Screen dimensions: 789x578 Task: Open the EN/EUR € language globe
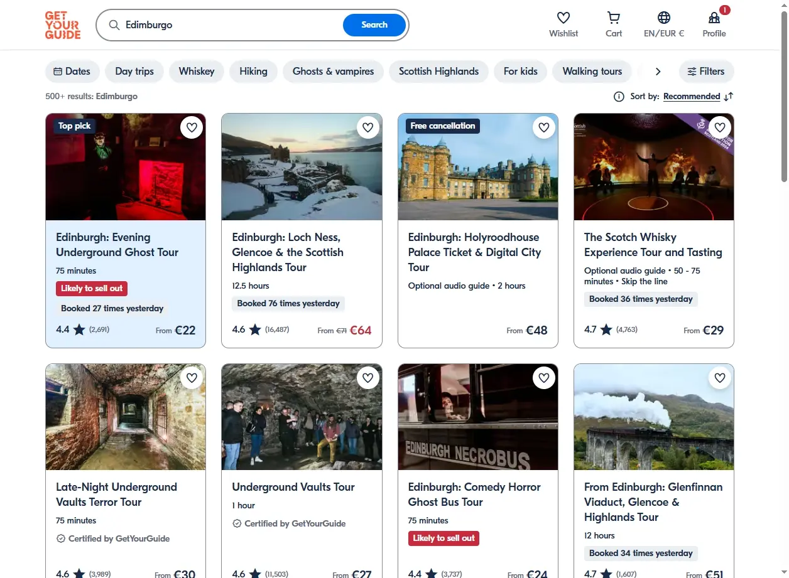tap(664, 18)
